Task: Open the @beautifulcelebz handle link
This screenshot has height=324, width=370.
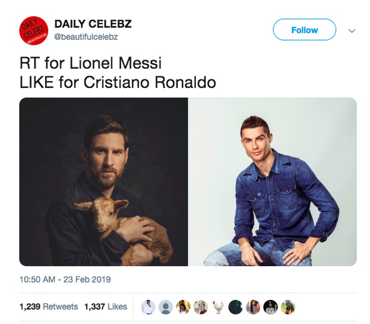Action: point(86,37)
